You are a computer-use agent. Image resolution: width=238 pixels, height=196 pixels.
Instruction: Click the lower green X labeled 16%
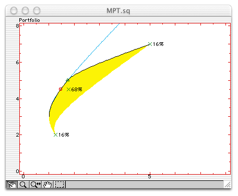55,134
